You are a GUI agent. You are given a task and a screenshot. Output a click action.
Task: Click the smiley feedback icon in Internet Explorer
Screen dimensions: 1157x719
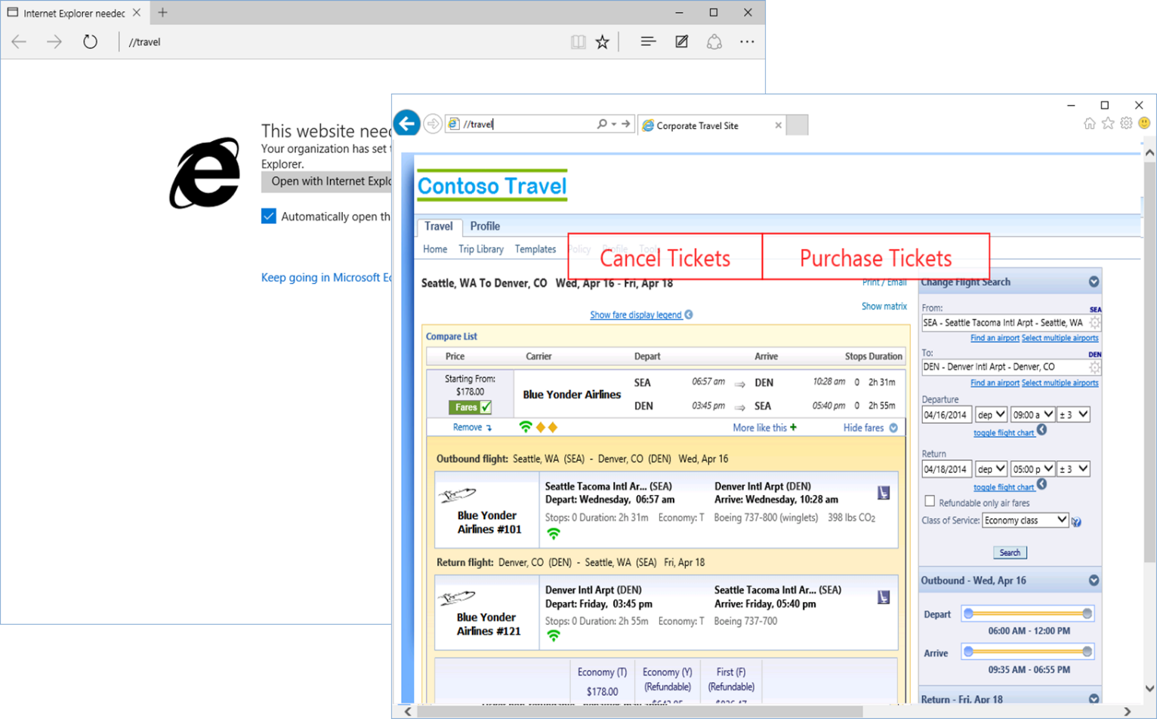click(x=1143, y=123)
